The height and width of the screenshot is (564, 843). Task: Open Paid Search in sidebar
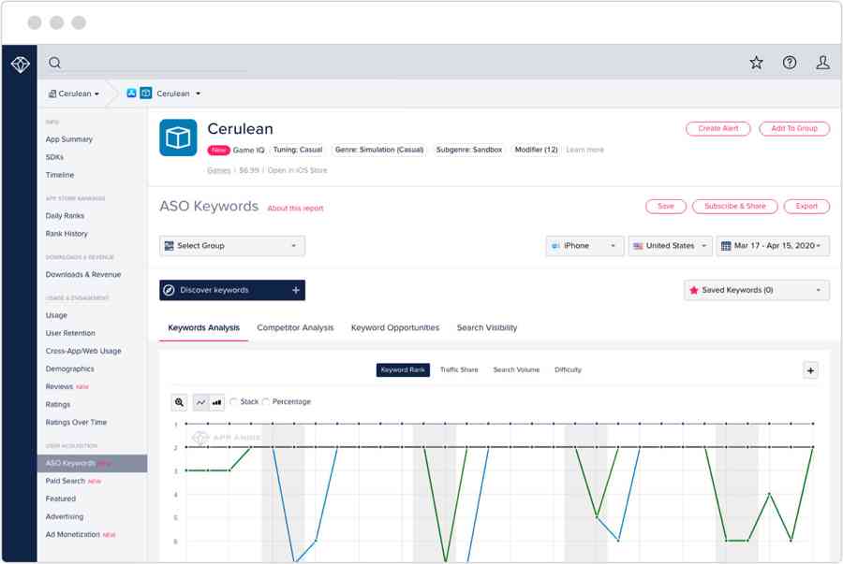[x=65, y=482]
